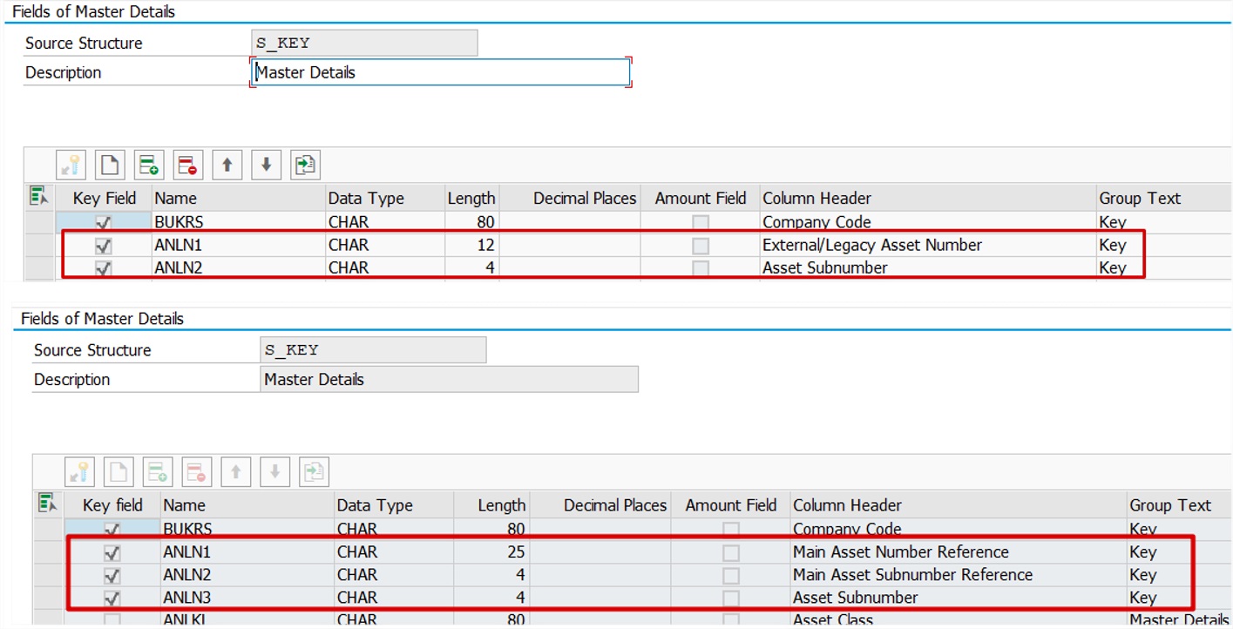This screenshot has height=629, width=1233.
Task: Insert a row with the green plus icon
Action: [146, 164]
